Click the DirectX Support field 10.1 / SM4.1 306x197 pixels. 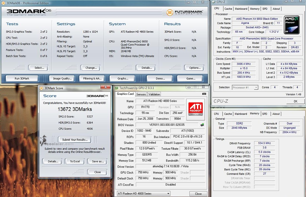pyautogui.click(x=194, y=142)
